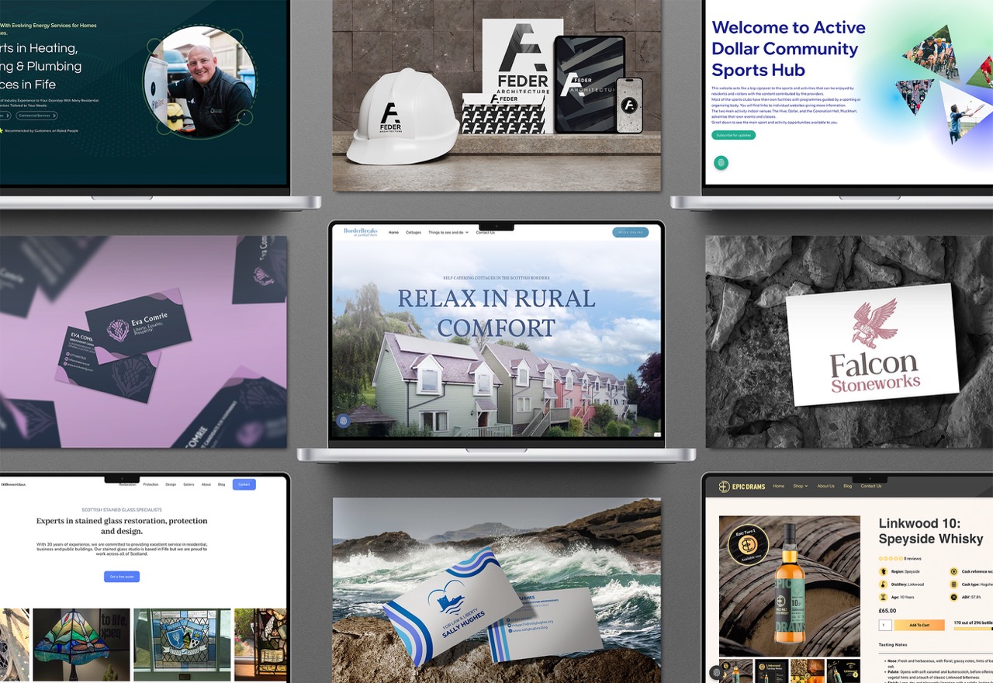Click the Book Online button
This screenshot has width=993, height=683.
tap(630, 232)
